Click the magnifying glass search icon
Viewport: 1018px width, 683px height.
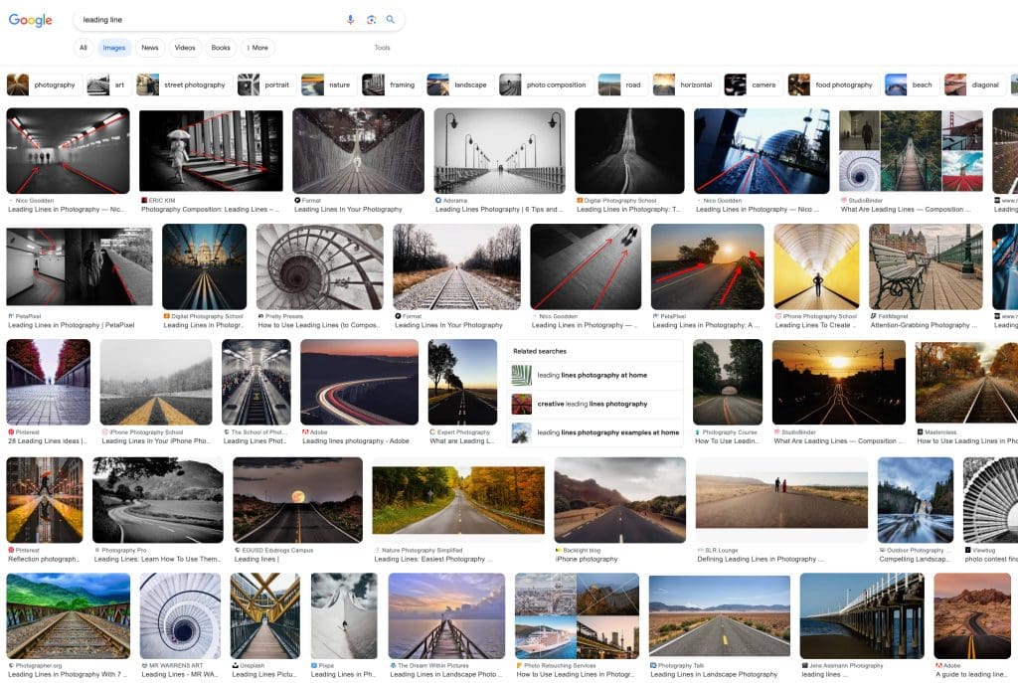tap(391, 20)
